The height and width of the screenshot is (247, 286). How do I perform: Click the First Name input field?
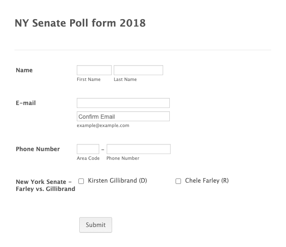pyautogui.click(x=94, y=70)
